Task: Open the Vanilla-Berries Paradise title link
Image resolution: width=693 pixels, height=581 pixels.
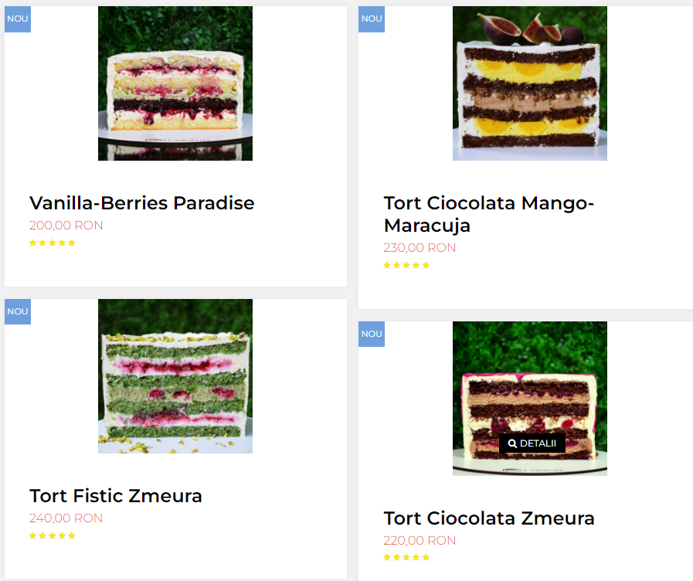Action: (142, 203)
